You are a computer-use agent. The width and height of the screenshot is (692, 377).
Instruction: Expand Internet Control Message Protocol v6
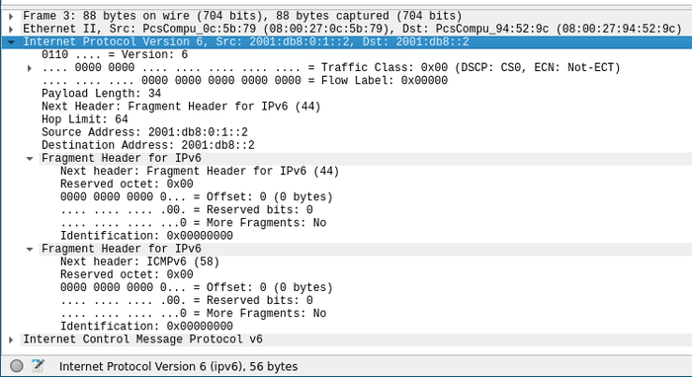click(x=11, y=339)
